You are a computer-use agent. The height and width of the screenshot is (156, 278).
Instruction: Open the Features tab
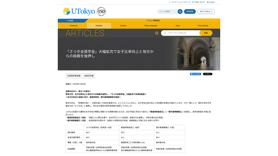pos(73,26)
